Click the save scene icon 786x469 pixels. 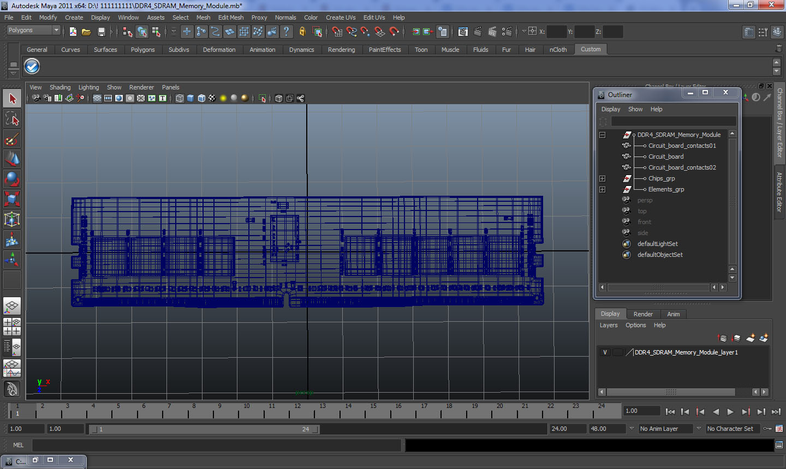tap(101, 32)
